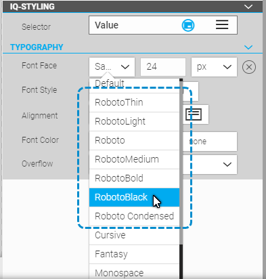Click the TYPOGRAPHY section header
This screenshot has height=279, width=266.
point(37,47)
